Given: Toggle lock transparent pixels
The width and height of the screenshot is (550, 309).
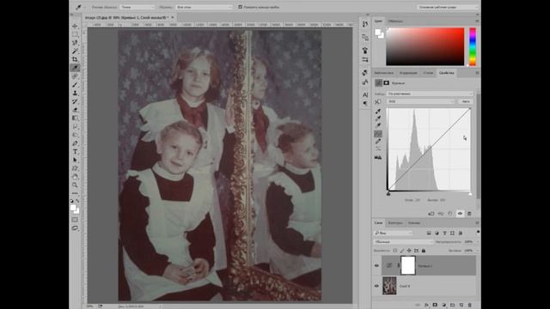Looking at the screenshot, I should coord(395,251).
